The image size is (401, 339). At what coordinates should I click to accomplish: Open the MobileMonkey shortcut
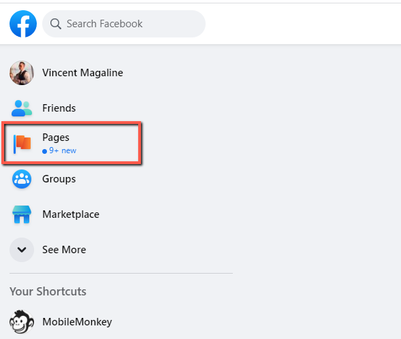(77, 321)
